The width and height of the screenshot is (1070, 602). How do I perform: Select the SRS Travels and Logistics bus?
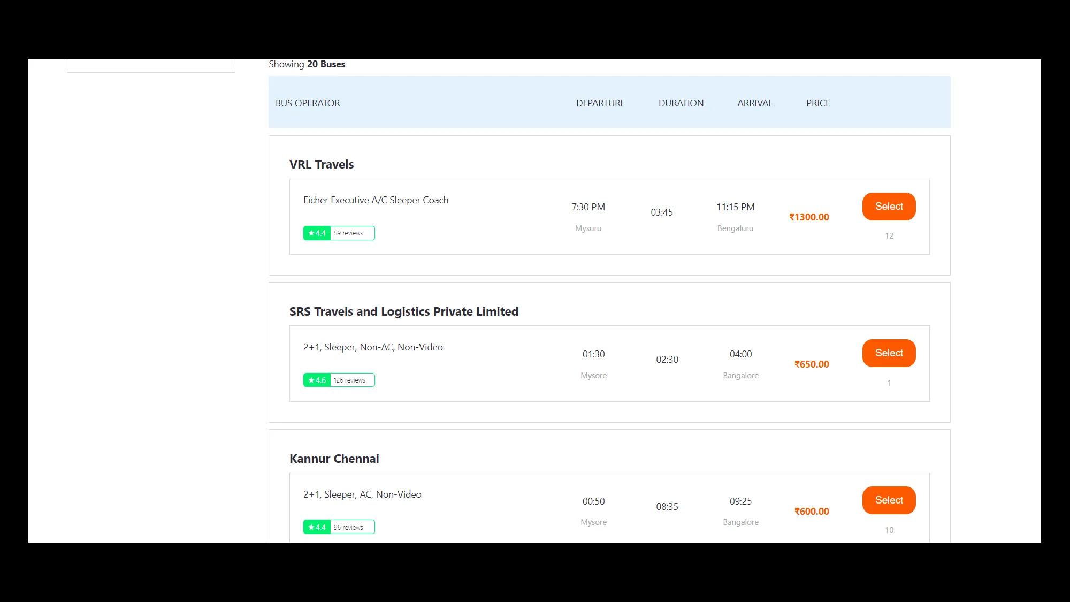click(x=889, y=353)
